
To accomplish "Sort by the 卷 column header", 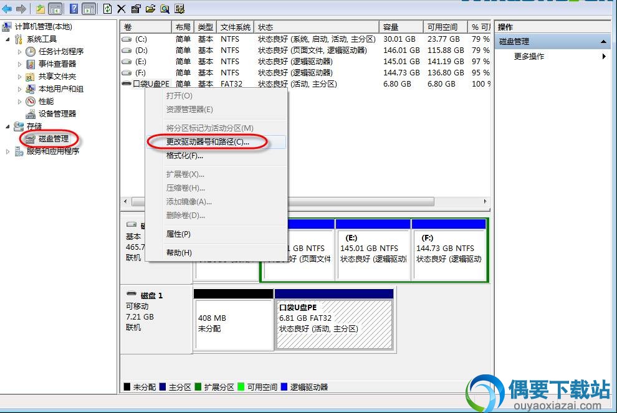I will point(146,27).
